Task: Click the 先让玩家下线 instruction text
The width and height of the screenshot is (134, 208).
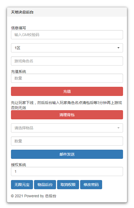Action: (x=66, y=105)
